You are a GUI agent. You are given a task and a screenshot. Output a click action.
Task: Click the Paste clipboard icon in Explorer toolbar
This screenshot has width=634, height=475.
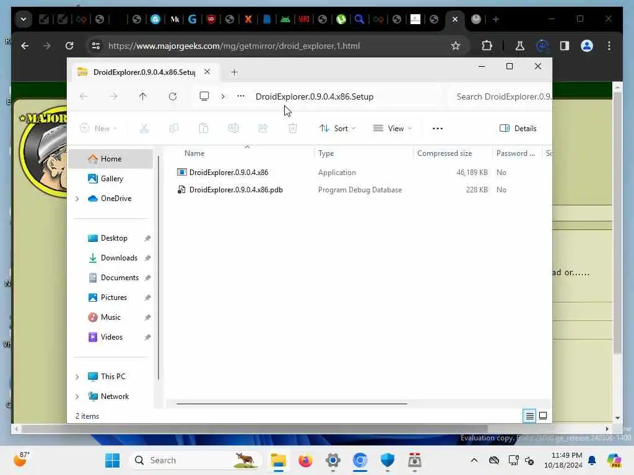tap(203, 129)
